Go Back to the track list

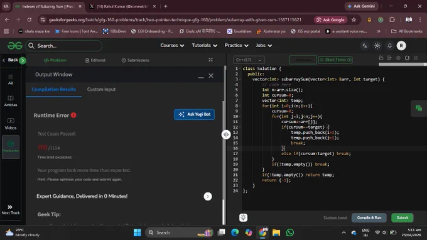coord(10,60)
